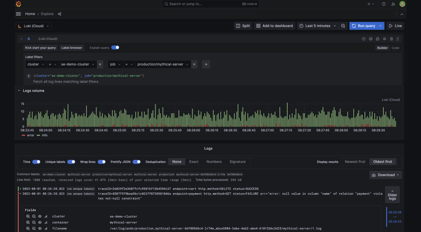Disable the Prettify JSON toggle
Screen dimensions: 421x232
(x=137, y=161)
